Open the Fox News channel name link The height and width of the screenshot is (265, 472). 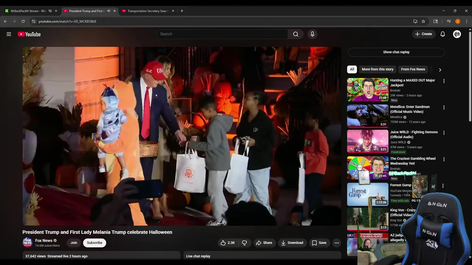pos(44,241)
